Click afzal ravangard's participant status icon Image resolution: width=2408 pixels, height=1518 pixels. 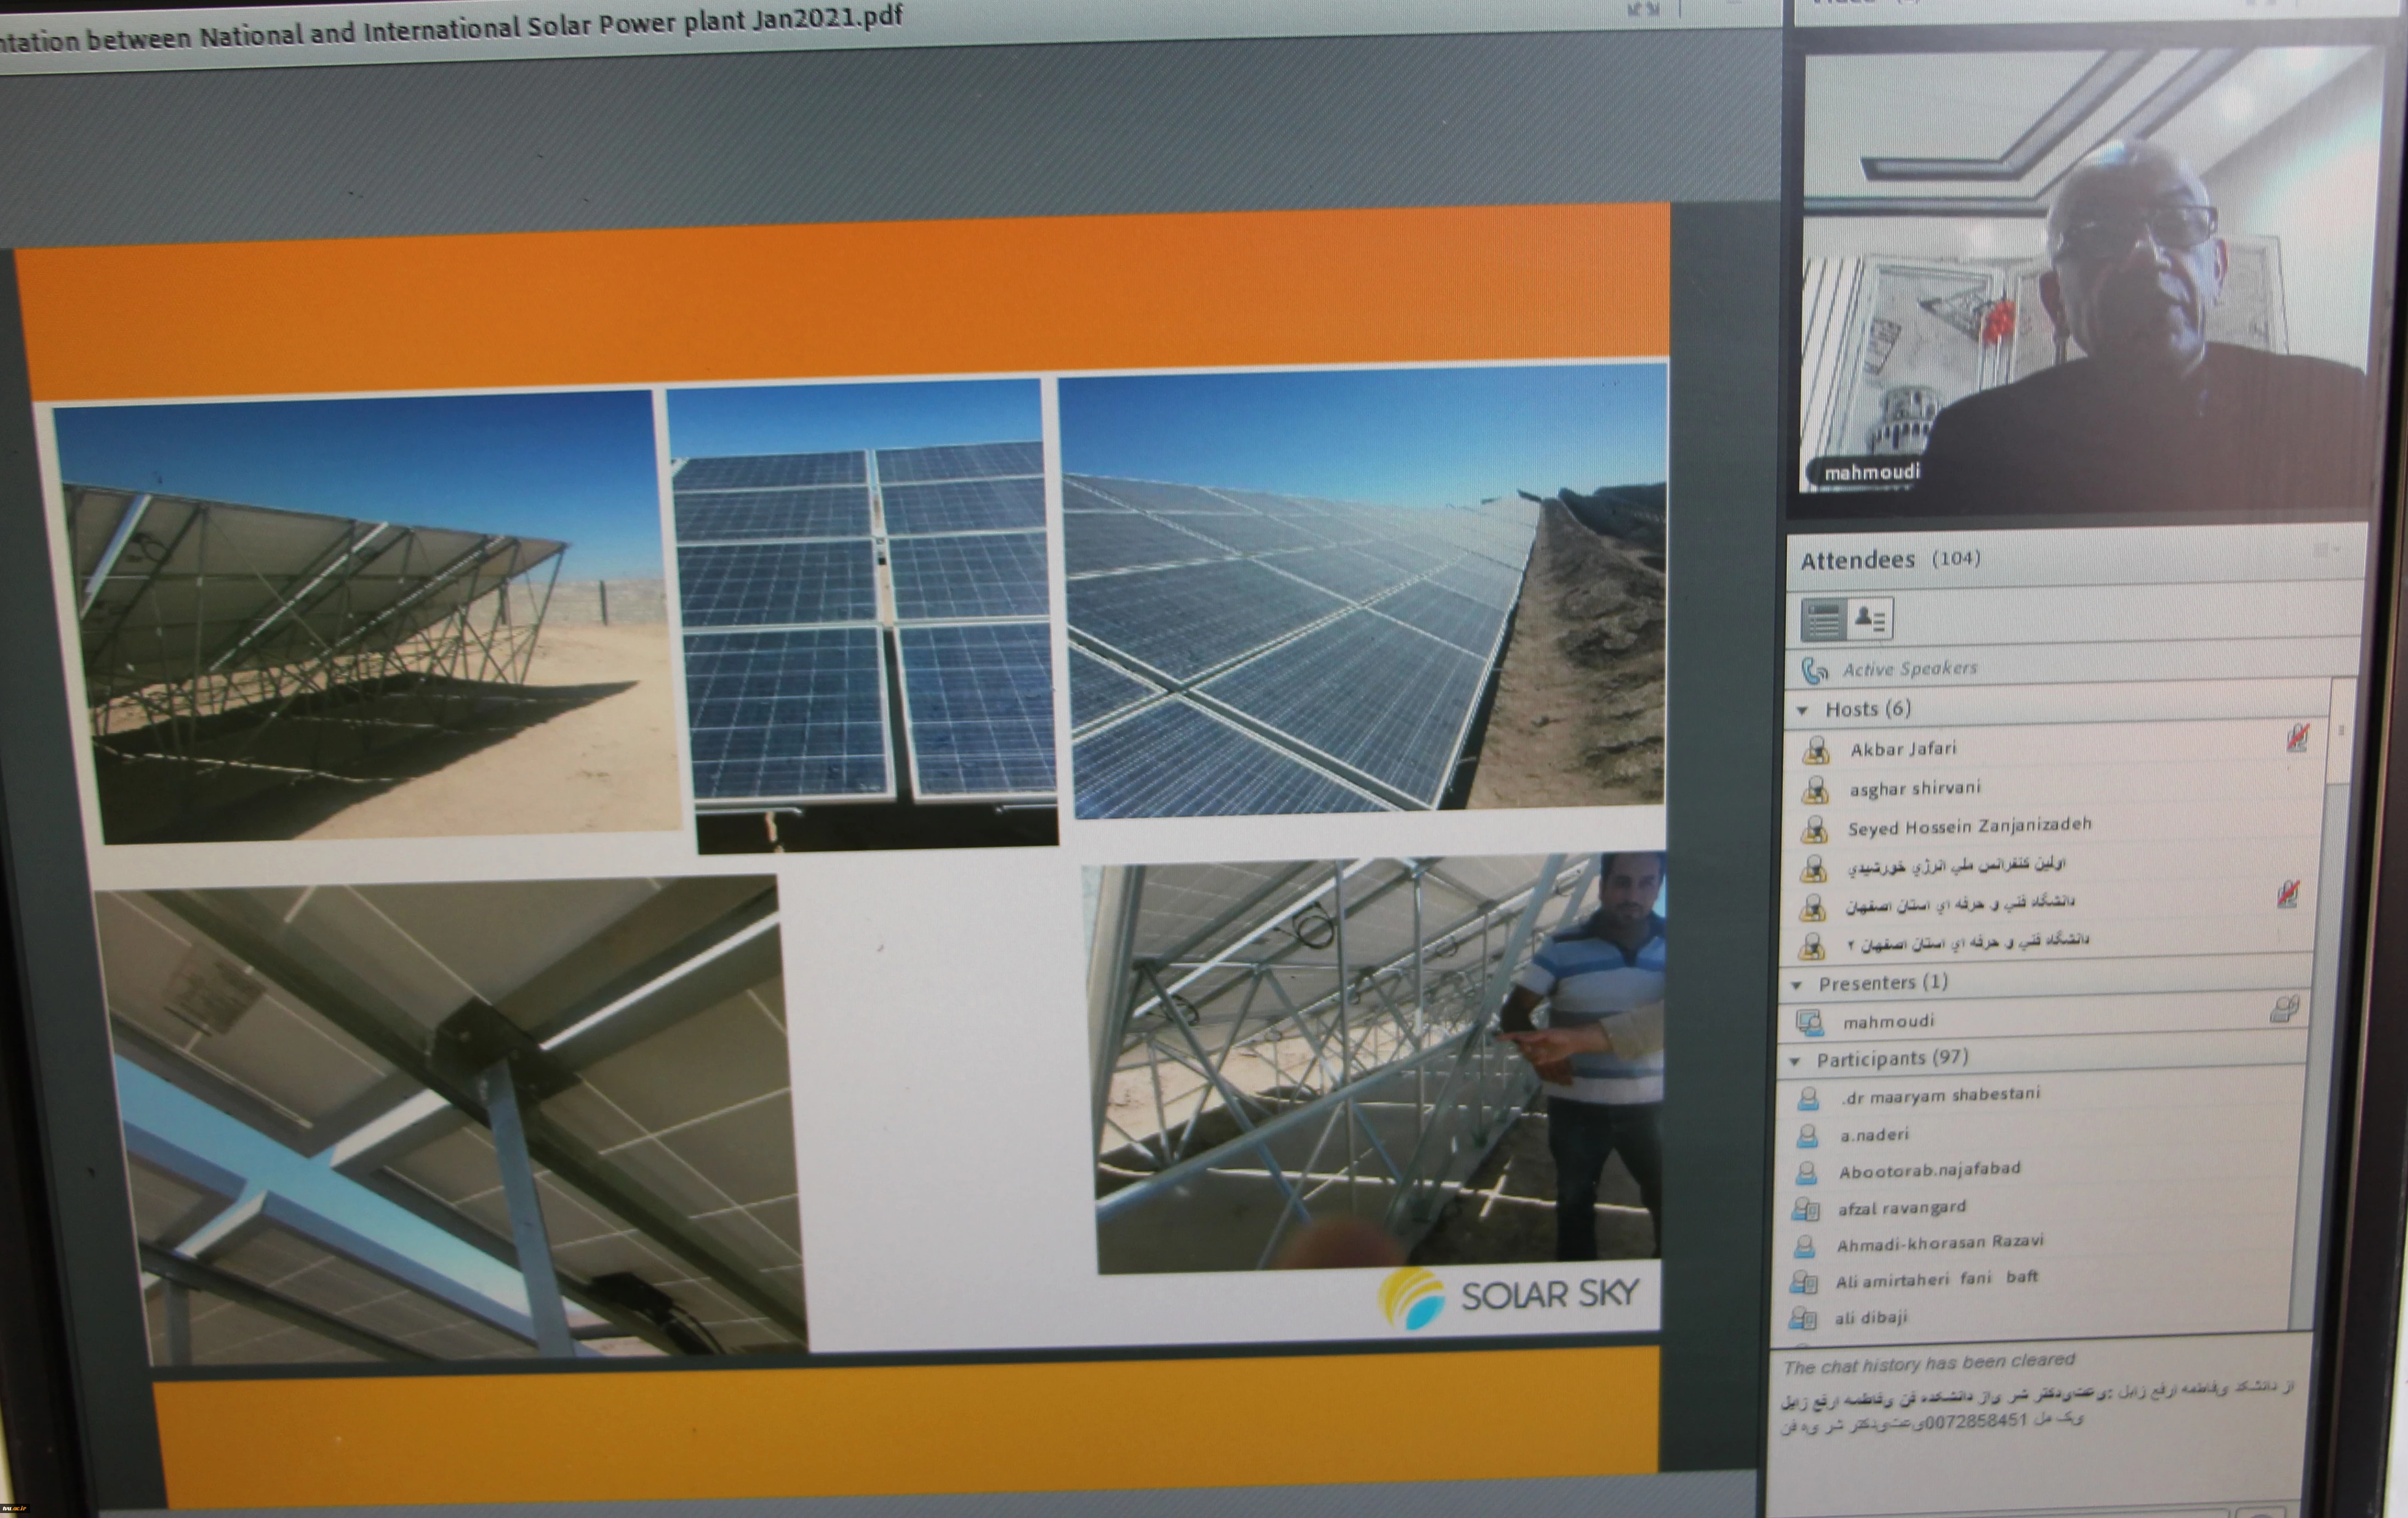click(x=1805, y=1210)
